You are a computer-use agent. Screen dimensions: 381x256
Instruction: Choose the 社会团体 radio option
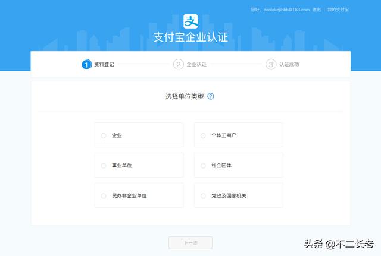(x=203, y=166)
